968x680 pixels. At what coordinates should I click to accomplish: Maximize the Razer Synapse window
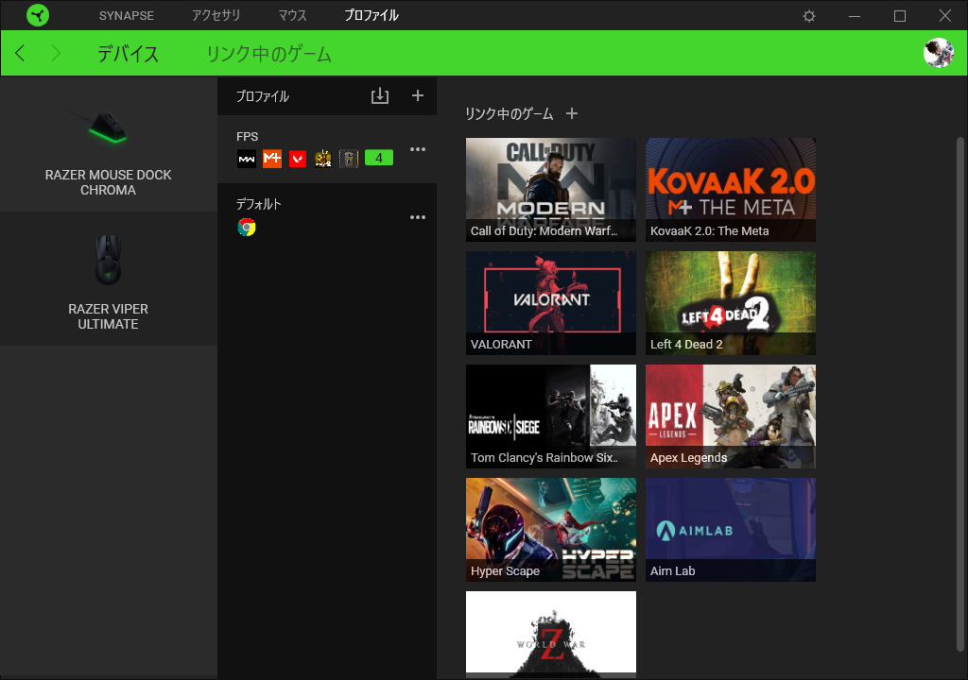click(x=900, y=16)
